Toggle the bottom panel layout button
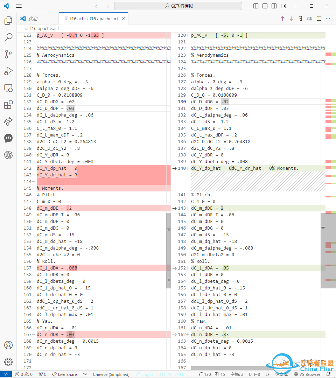Image resolution: width=336 pixels, height=378 pixels. (265, 6)
